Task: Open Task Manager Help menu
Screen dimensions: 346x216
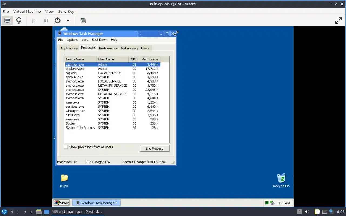Action: point(114,40)
